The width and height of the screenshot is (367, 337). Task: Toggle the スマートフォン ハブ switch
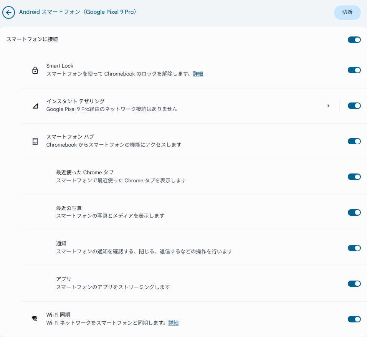354,141
